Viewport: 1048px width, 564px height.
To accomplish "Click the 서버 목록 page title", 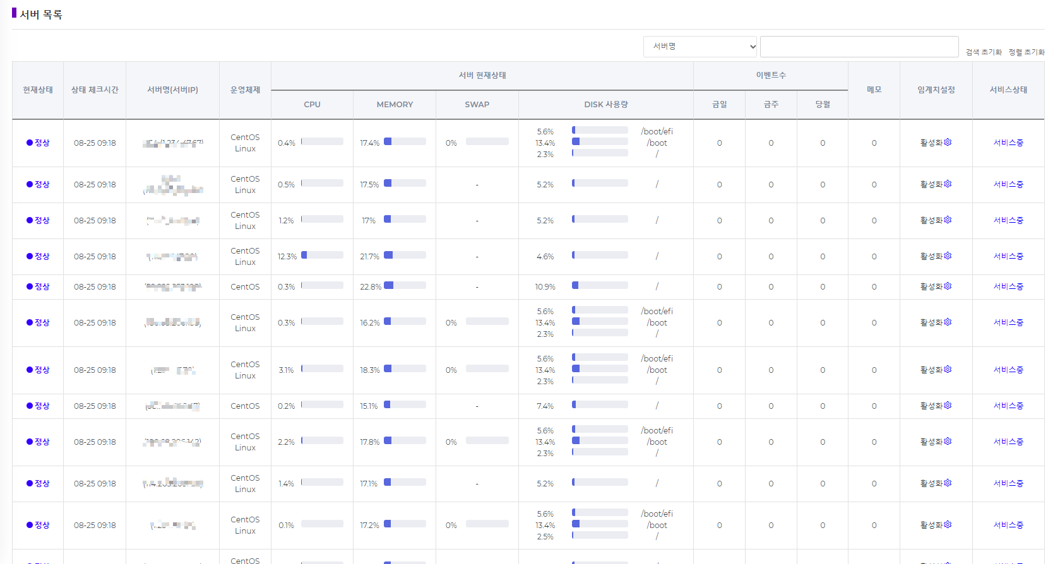I will (x=41, y=15).
